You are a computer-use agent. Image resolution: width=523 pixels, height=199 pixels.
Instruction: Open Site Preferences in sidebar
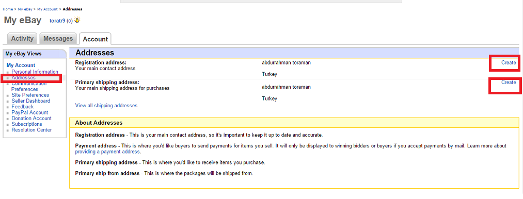coord(30,95)
